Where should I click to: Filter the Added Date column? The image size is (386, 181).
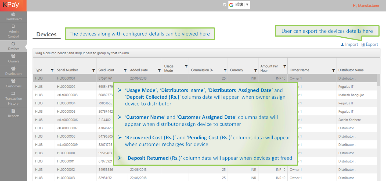[159, 70]
